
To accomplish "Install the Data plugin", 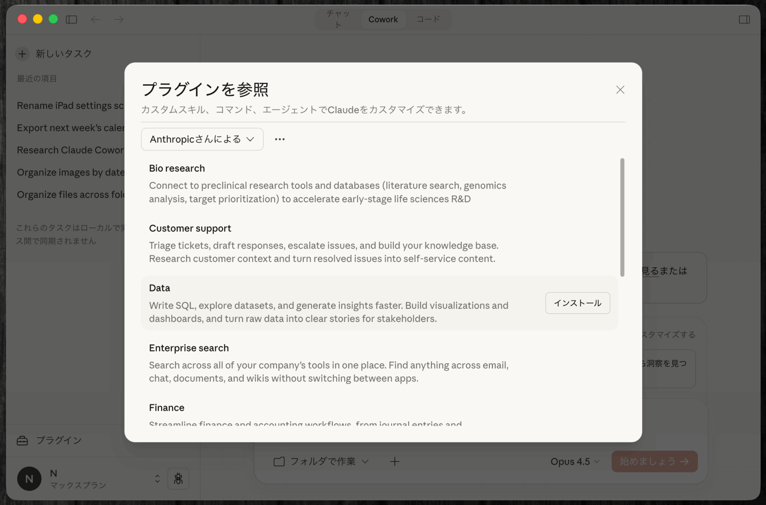I will coord(577,303).
